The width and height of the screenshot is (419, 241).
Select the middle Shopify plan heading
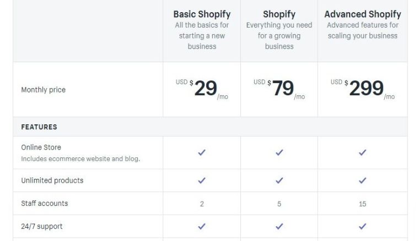pyautogui.click(x=279, y=14)
